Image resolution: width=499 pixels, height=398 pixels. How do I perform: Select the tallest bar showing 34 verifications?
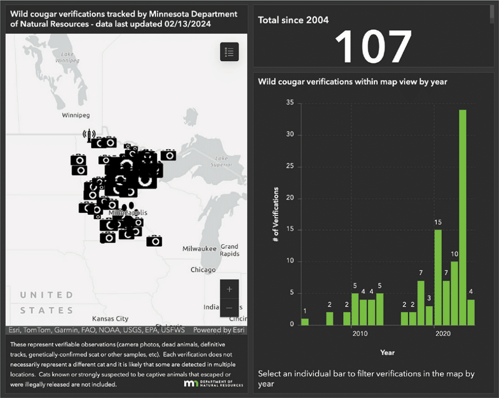pyautogui.click(x=462, y=217)
